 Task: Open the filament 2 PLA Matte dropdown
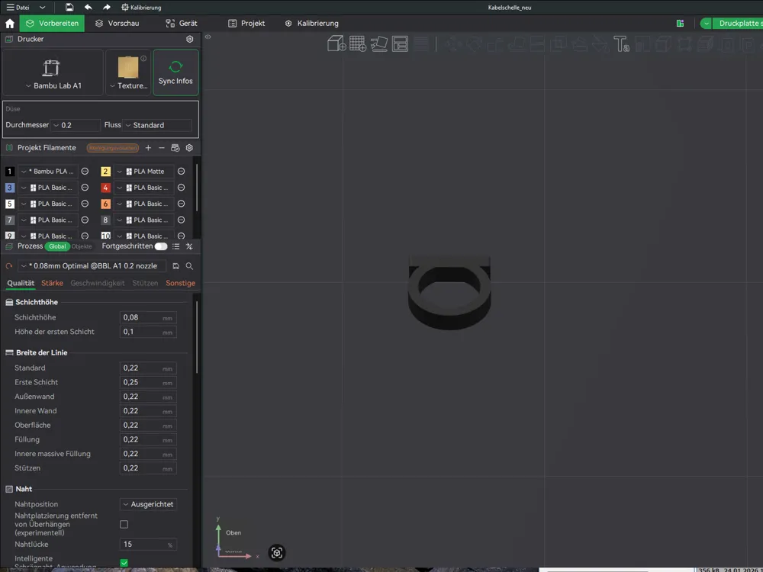click(x=143, y=171)
